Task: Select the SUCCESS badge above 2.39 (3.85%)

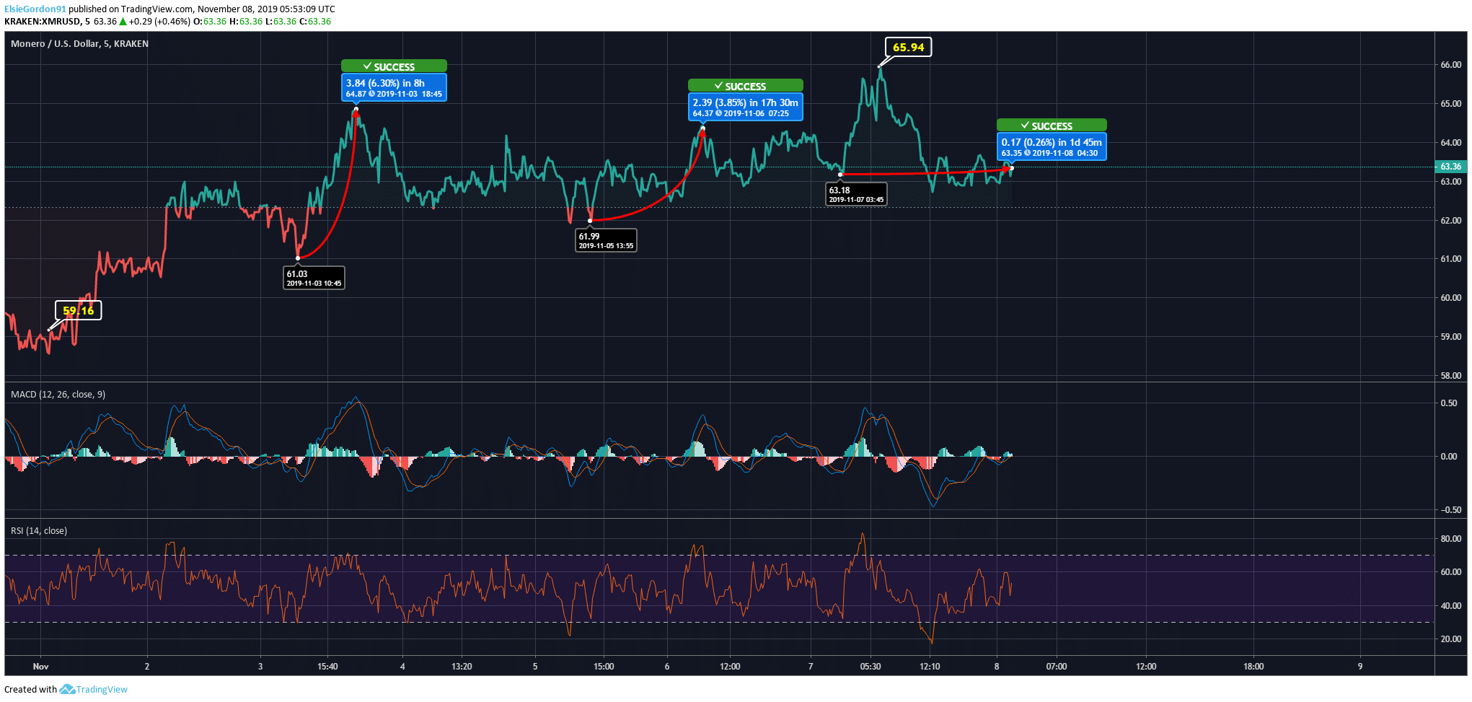Action: pos(745,86)
